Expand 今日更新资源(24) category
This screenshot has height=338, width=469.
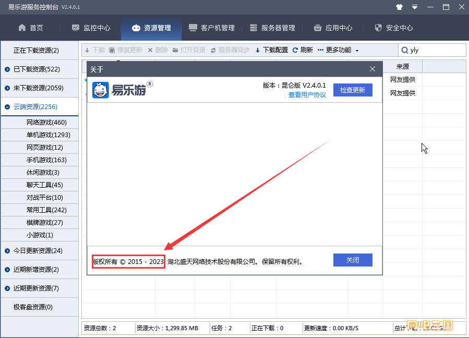point(40,251)
